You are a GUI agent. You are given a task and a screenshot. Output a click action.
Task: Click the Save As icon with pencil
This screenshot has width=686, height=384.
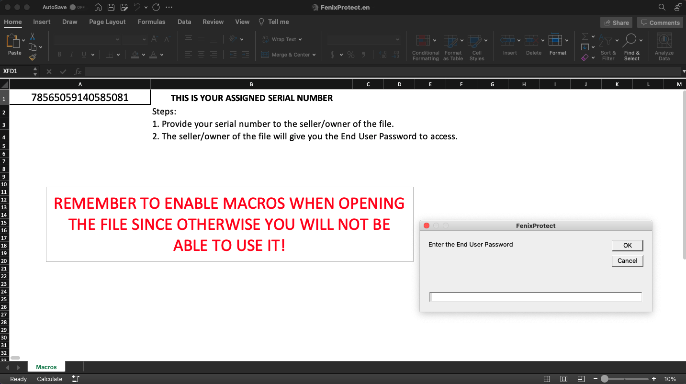click(124, 7)
